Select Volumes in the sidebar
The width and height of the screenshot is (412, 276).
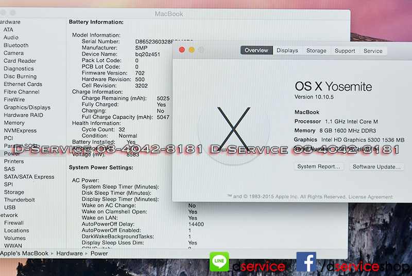tap(15, 238)
